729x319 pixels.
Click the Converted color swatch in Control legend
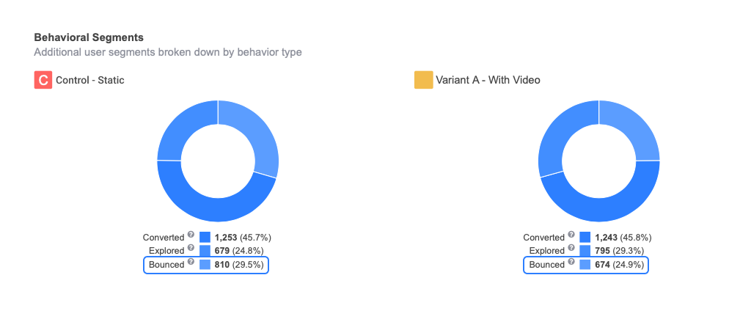pyautogui.click(x=205, y=238)
